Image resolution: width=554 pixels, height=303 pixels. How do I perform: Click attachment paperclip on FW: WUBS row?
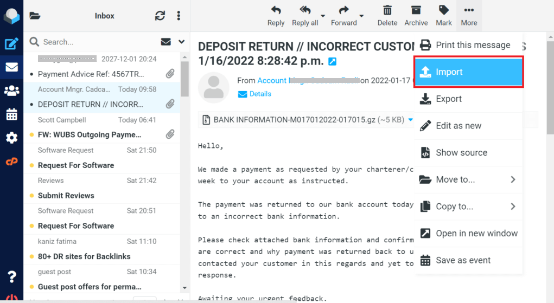click(170, 134)
